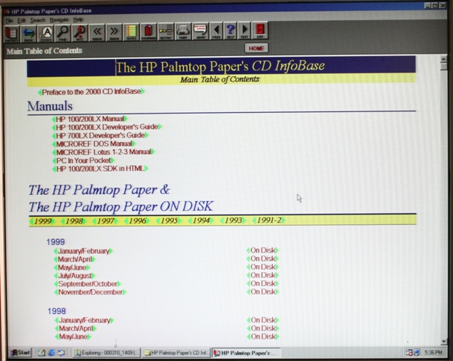453x361 pixels.
Task: Click the Print printer icon
Action: click(x=183, y=31)
